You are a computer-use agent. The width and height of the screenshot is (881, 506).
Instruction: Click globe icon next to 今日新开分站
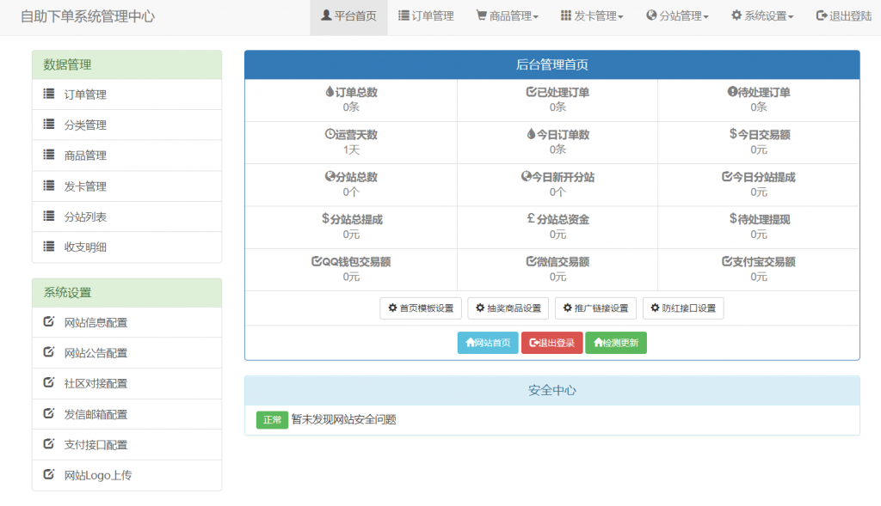[526, 176]
